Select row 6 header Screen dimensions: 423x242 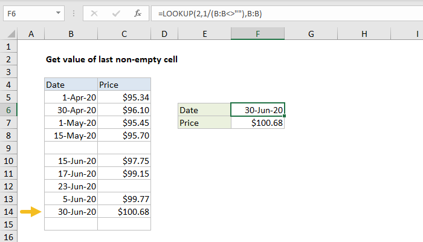pos(8,110)
